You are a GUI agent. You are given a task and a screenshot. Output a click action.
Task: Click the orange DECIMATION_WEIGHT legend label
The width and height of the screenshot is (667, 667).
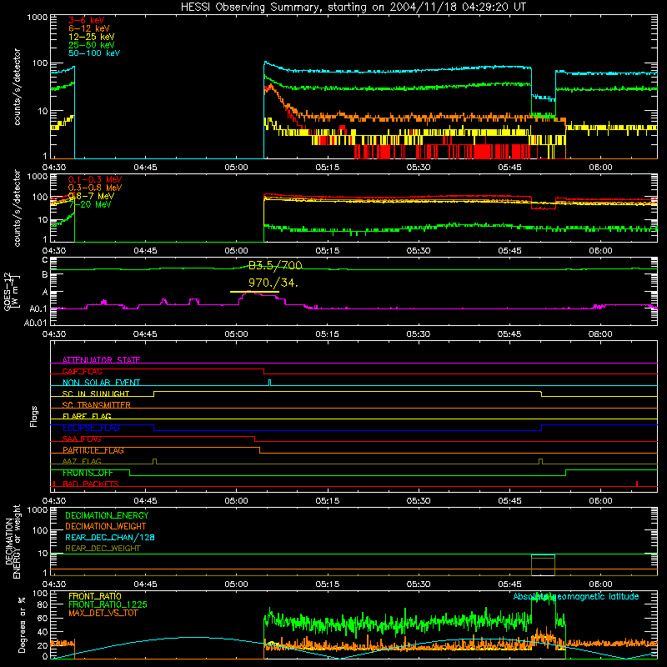(106, 527)
